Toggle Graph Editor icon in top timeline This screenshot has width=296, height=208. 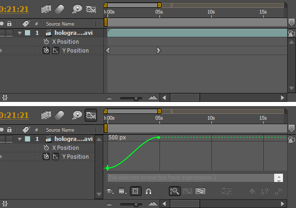(x=91, y=9)
